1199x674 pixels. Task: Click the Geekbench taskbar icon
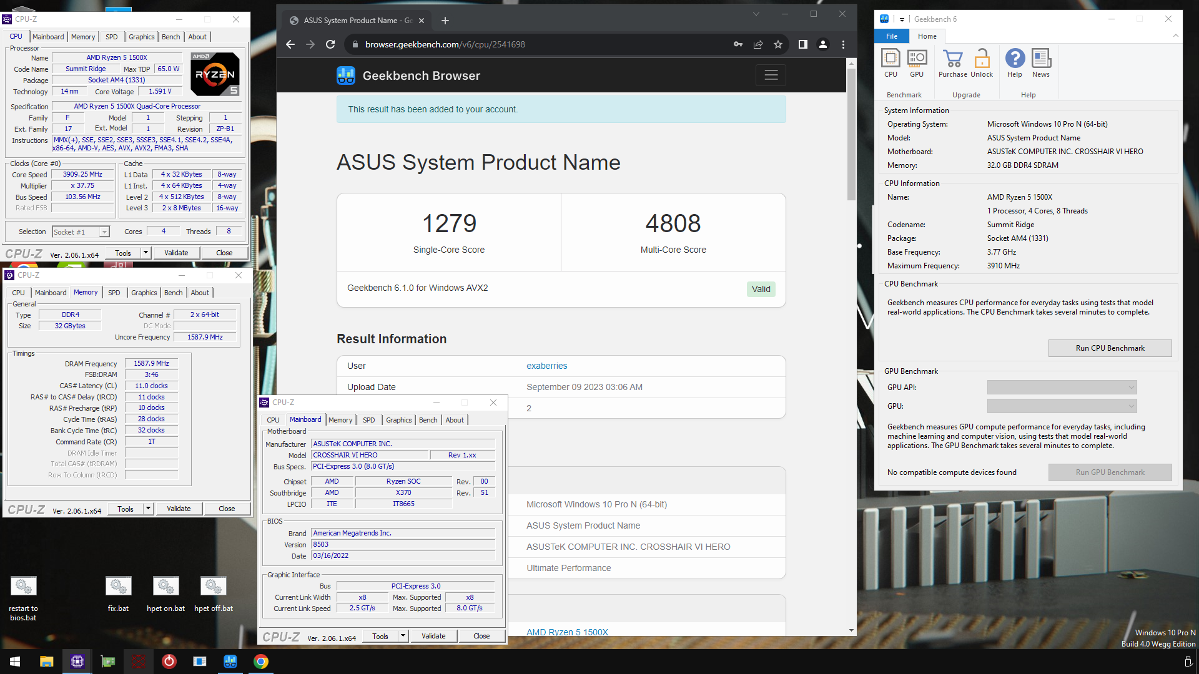click(230, 662)
